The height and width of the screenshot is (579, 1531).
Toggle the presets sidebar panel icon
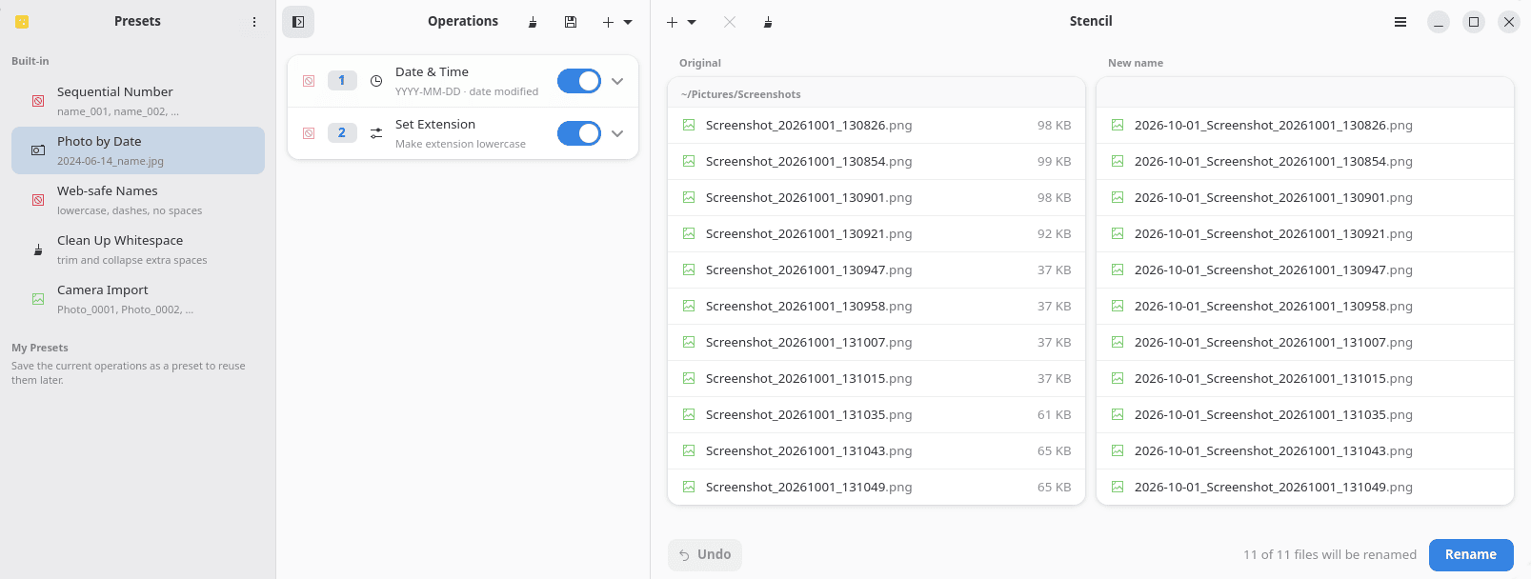point(298,22)
